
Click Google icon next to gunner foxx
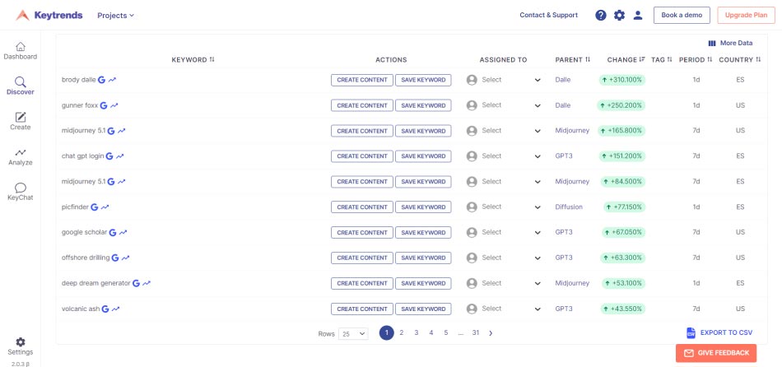point(104,105)
